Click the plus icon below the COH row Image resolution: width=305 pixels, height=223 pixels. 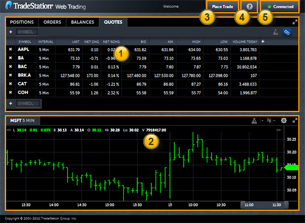tap(11, 104)
